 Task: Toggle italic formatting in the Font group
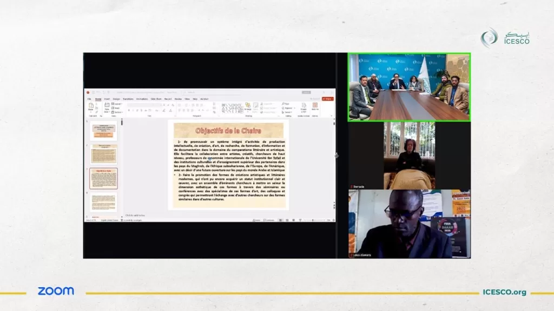[133, 111]
